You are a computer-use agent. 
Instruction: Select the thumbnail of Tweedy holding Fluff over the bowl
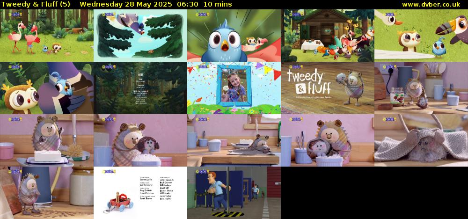(x=140, y=140)
